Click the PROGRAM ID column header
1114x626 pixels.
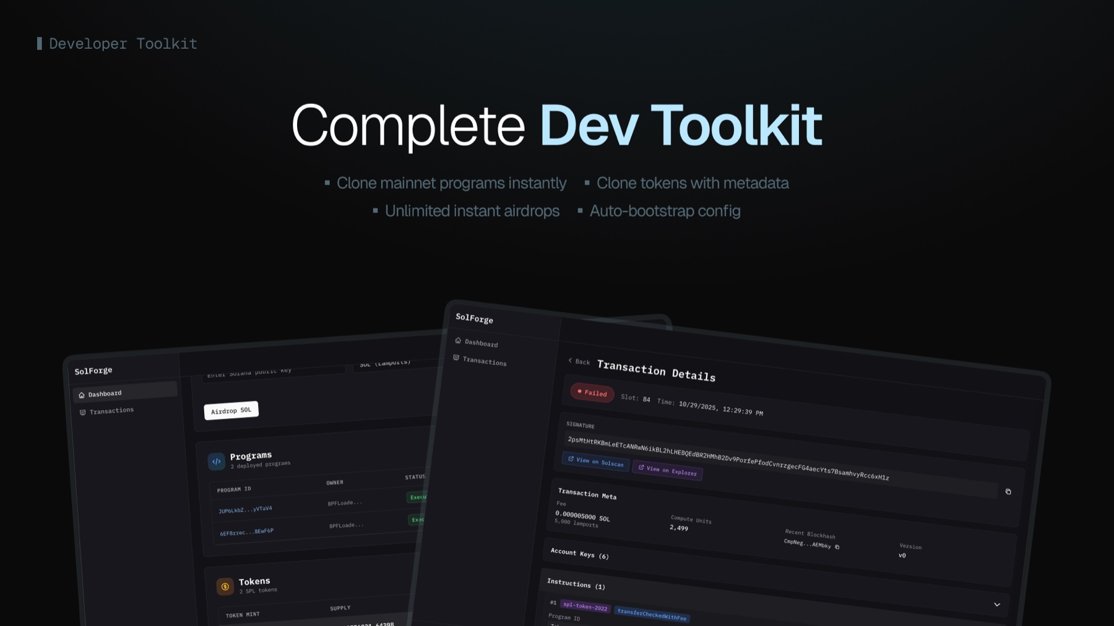click(x=234, y=489)
